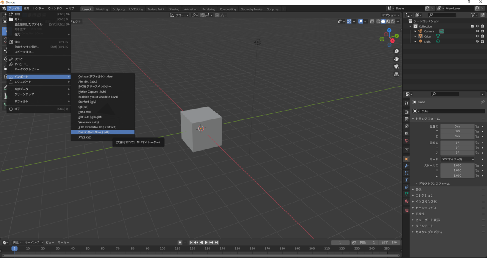Open the オプション dropdown in viewport header
This screenshot has width=487, height=258.
coord(391,15)
